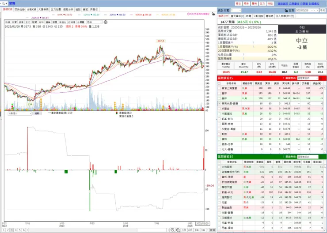Step date forward with right arrow
Image resolution: width=327 pixels, height=233 pixels.
pyautogui.click(x=317, y=10)
